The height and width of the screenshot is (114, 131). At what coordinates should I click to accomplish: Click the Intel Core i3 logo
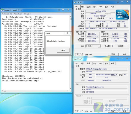point(122,15)
